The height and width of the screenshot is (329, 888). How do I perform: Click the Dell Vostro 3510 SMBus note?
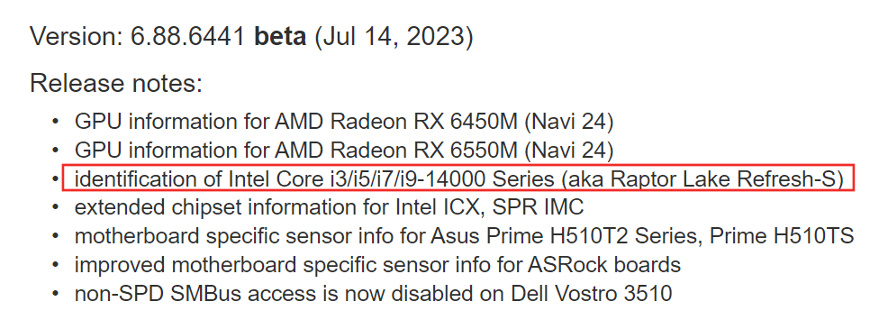coord(373,293)
